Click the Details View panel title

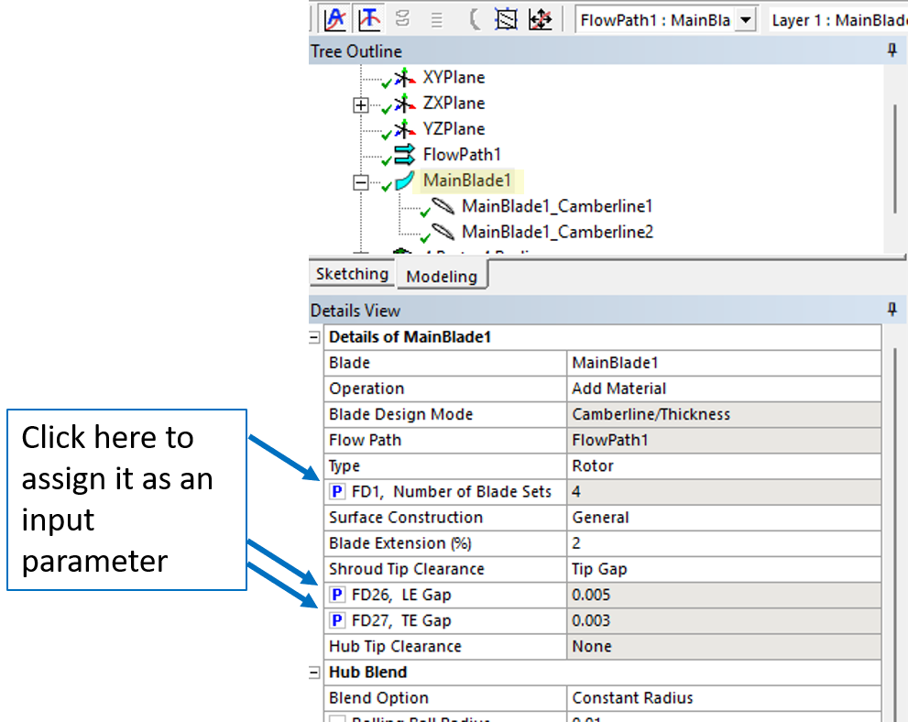(355, 311)
